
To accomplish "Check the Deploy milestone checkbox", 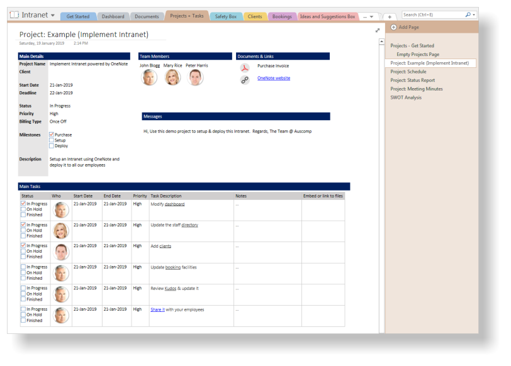I will coord(52,146).
